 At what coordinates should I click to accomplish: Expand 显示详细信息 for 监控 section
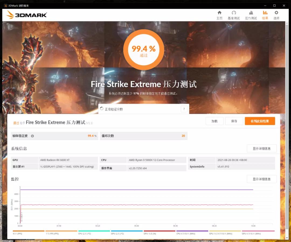coord(262,179)
